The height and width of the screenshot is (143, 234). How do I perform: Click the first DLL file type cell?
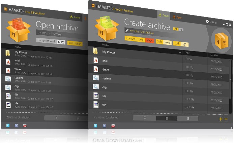point(189,83)
